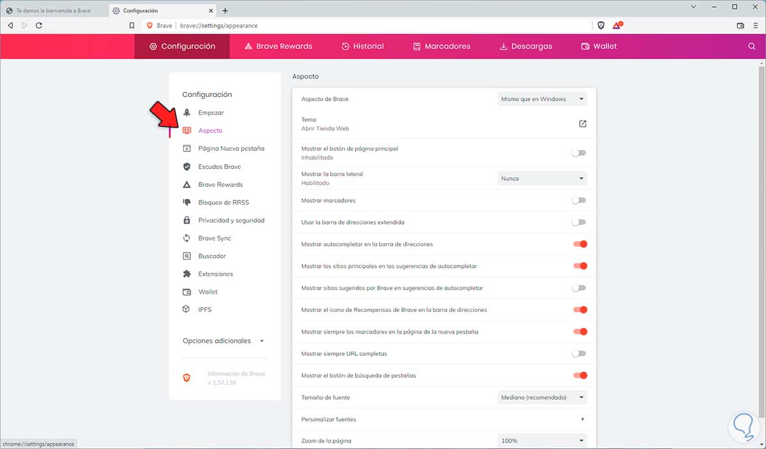Expand Personalizar fuentes arrow
Viewport: 766px width, 449px height.
coord(582,419)
